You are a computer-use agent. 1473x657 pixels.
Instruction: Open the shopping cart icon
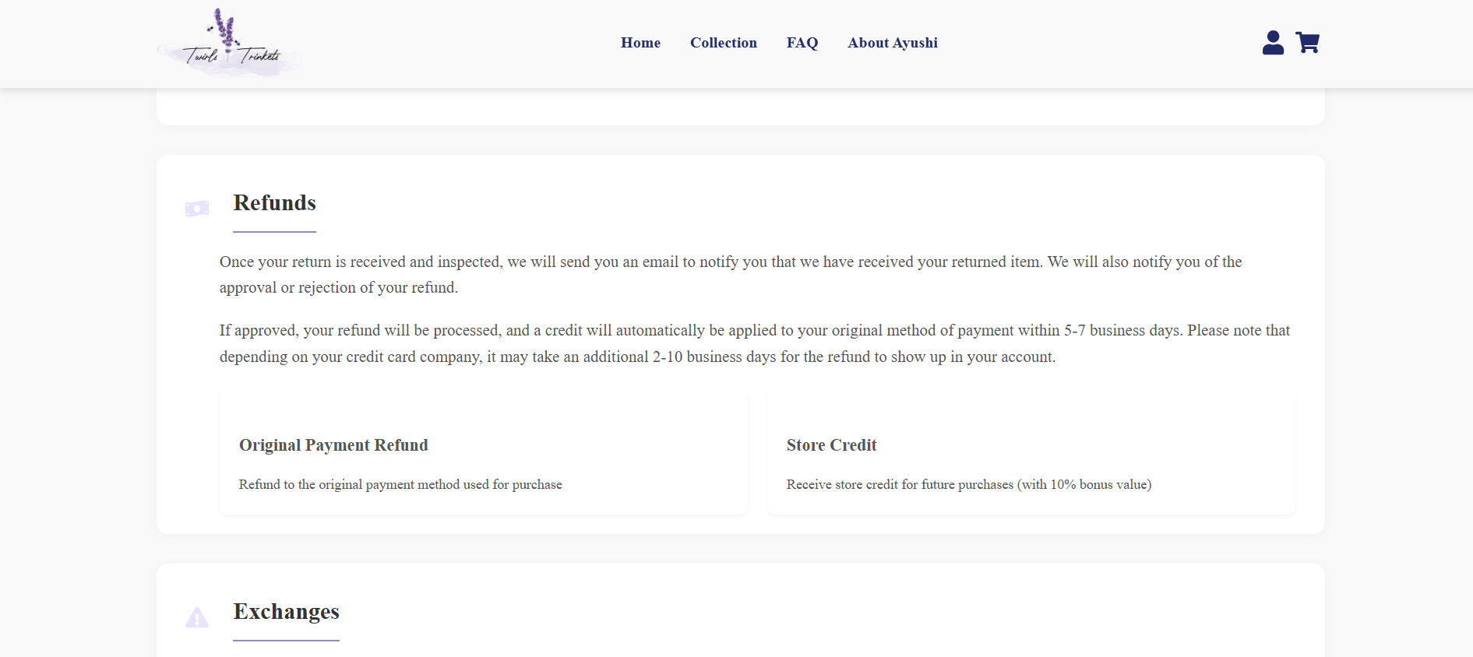click(x=1307, y=43)
